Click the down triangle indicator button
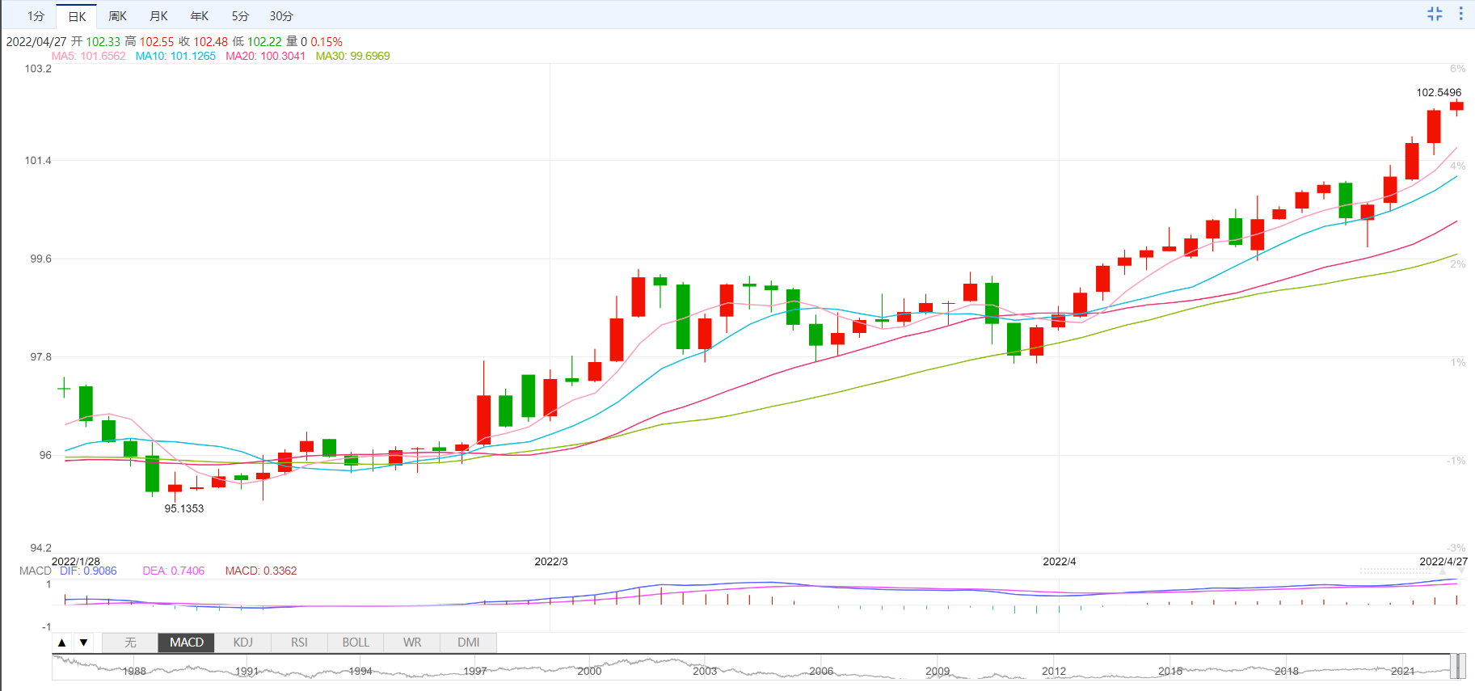 tap(83, 643)
